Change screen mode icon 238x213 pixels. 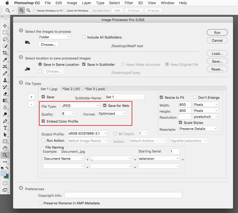5,190
